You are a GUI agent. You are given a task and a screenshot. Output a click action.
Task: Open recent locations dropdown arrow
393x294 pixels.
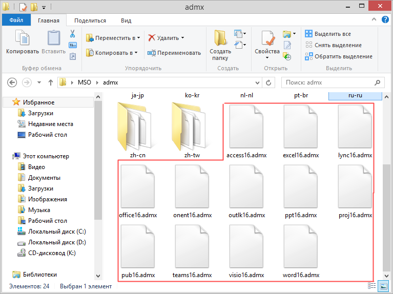pos(39,82)
